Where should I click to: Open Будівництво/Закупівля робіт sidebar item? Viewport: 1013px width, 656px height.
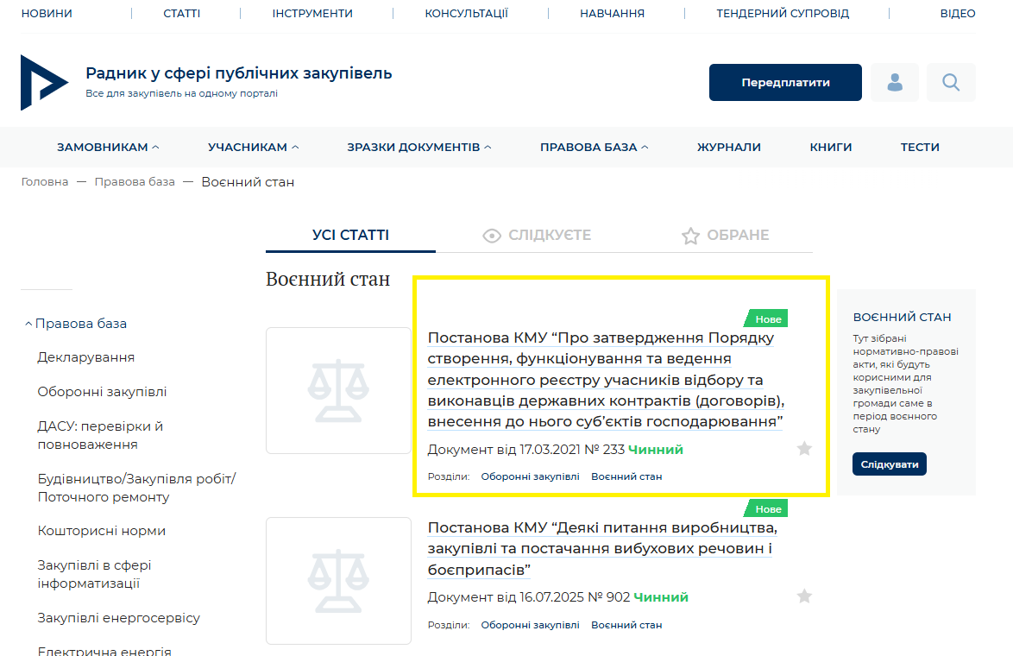pyautogui.click(x=137, y=488)
